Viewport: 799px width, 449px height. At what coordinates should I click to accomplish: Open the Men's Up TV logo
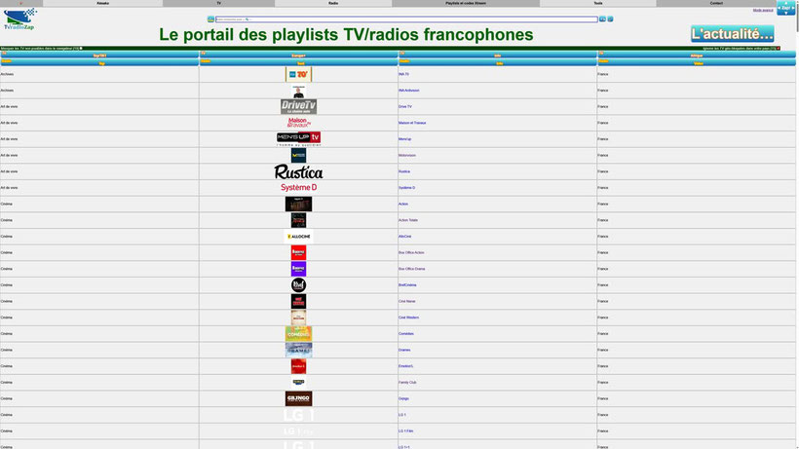(x=298, y=139)
